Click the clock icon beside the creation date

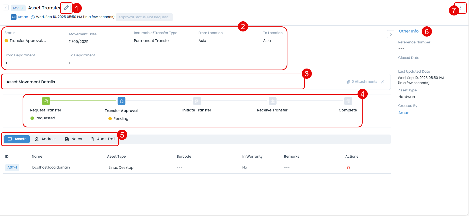(33, 17)
